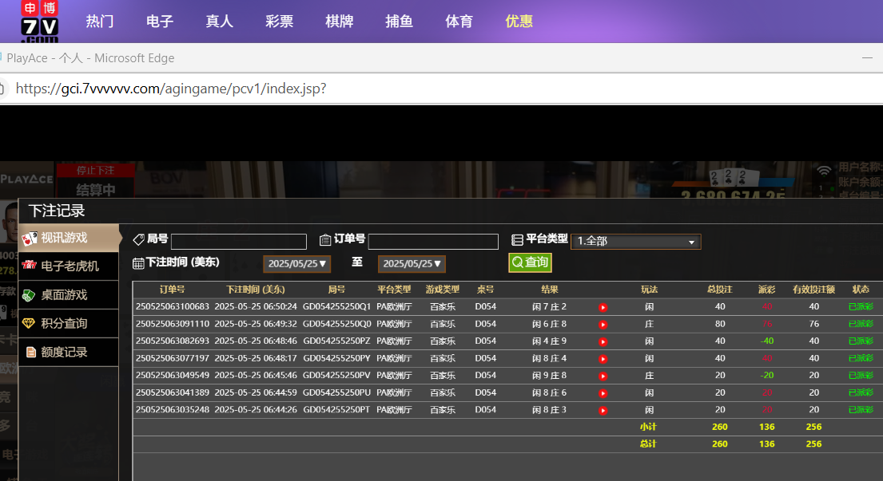Click into the 订单号 text box
Viewport: 883px width, 481px height.
pyautogui.click(x=432, y=242)
